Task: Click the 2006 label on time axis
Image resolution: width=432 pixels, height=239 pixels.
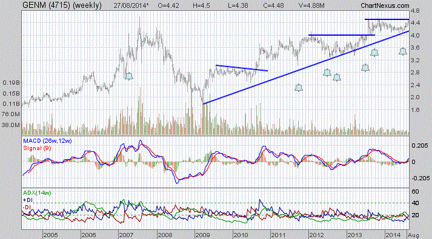Action: coord(88,235)
